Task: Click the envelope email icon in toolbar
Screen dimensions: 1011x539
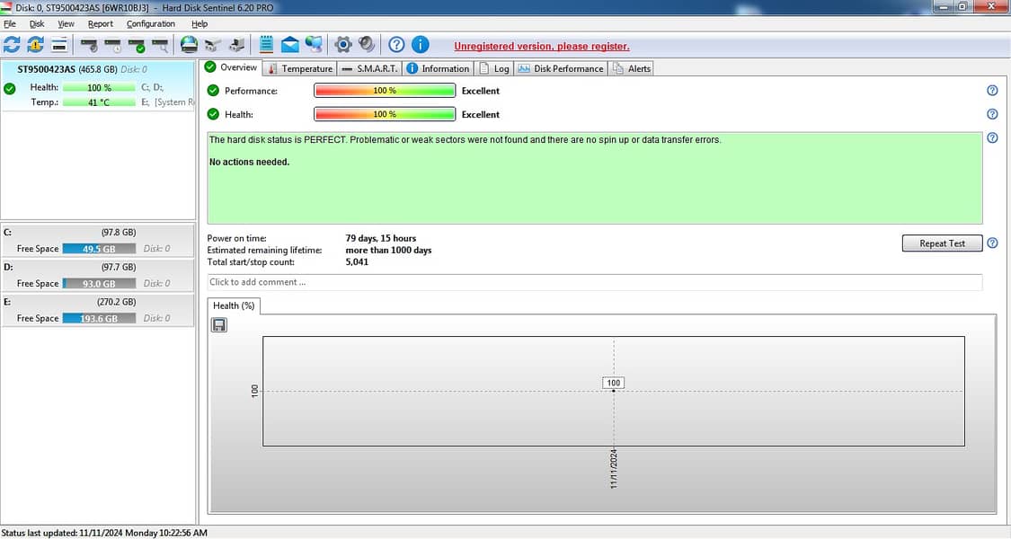Action: 290,44
